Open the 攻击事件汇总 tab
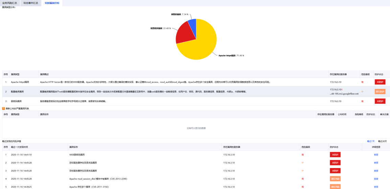This screenshot has height=189, width=390. (x=31, y=3)
